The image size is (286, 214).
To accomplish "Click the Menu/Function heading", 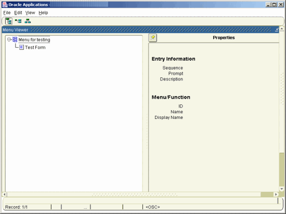I will 171,97.
